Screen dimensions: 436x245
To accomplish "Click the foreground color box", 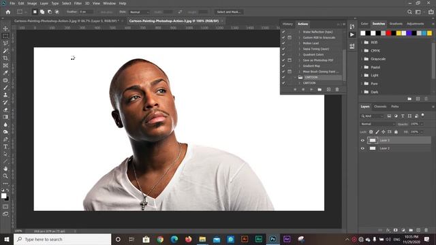I will (3, 196).
